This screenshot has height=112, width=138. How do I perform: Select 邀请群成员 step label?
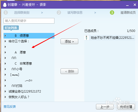pos(128,13)
